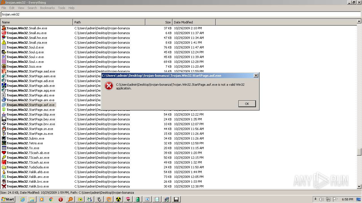Click the icon of Trojan.Win32.StartPage.aad.exe
Screen dimensions: 362x203
point(4,71)
